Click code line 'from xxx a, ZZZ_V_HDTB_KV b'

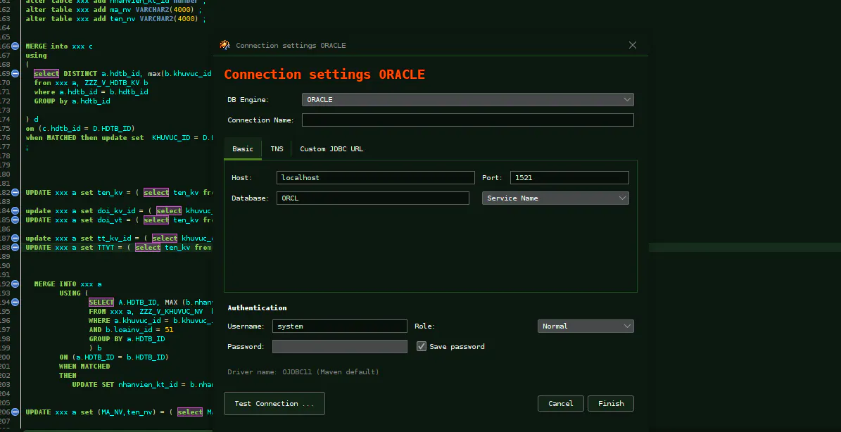(91, 82)
